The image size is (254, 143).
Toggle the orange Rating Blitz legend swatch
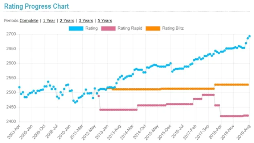153,29
